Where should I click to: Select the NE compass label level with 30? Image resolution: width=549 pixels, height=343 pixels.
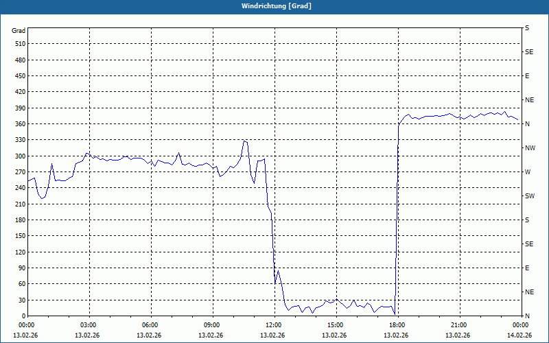pos(529,292)
